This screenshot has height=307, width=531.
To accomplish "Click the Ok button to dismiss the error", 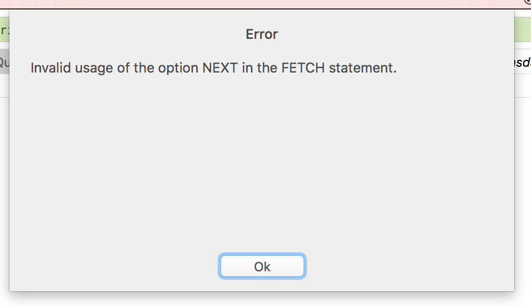I will click(x=262, y=266).
